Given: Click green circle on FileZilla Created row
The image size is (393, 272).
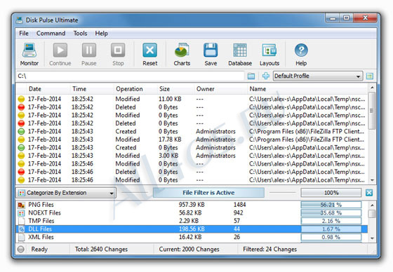Looking at the screenshot, I should point(21,132).
